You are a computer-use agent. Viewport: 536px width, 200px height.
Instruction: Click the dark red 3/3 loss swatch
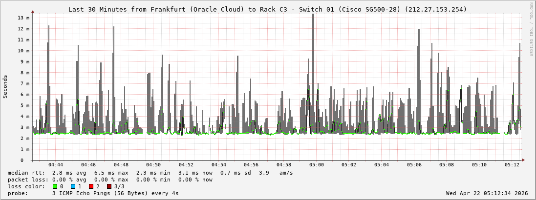pos(109,186)
